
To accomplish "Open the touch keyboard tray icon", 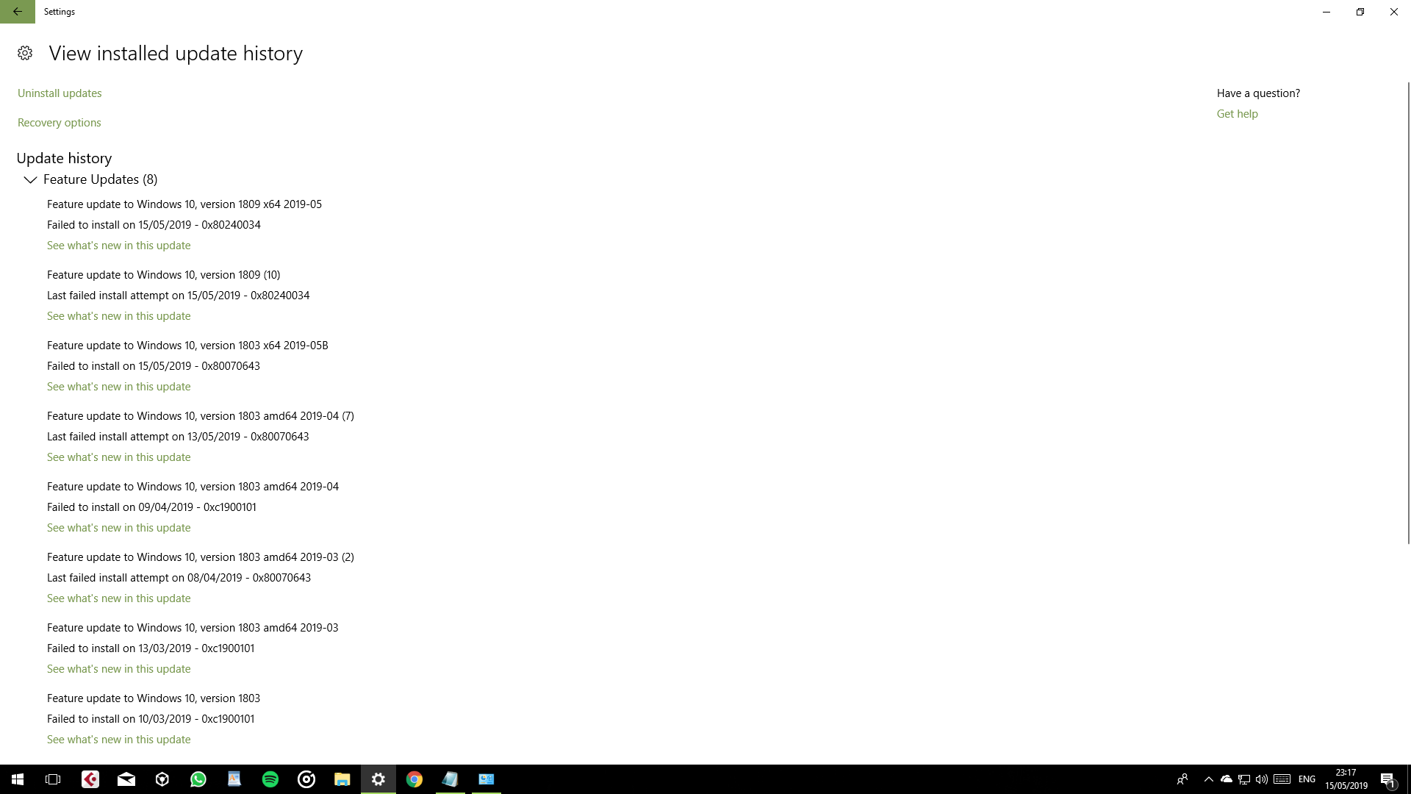I will coord(1282,779).
